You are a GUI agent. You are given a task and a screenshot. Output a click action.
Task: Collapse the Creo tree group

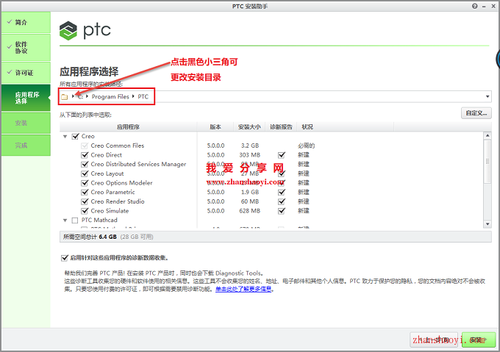[65, 137]
